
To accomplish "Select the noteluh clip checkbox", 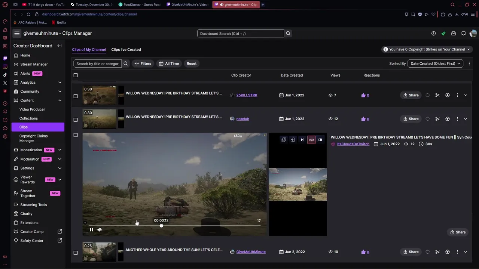I will click(x=76, y=120).
